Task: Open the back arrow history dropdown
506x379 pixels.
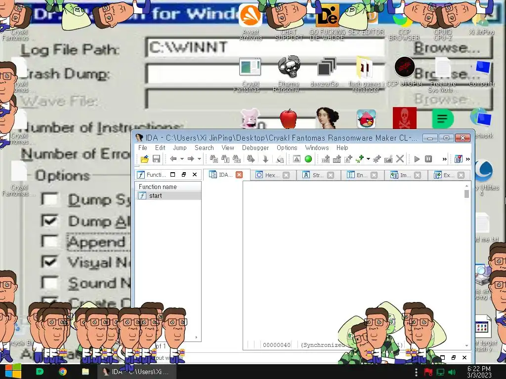Action: (182, 159)
